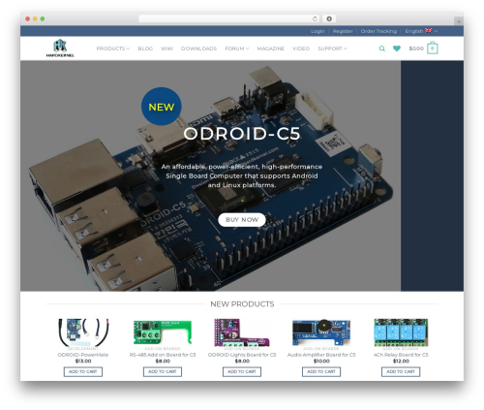Expand the Forum menu
This screenshot has width=484, height=410.
237,48
